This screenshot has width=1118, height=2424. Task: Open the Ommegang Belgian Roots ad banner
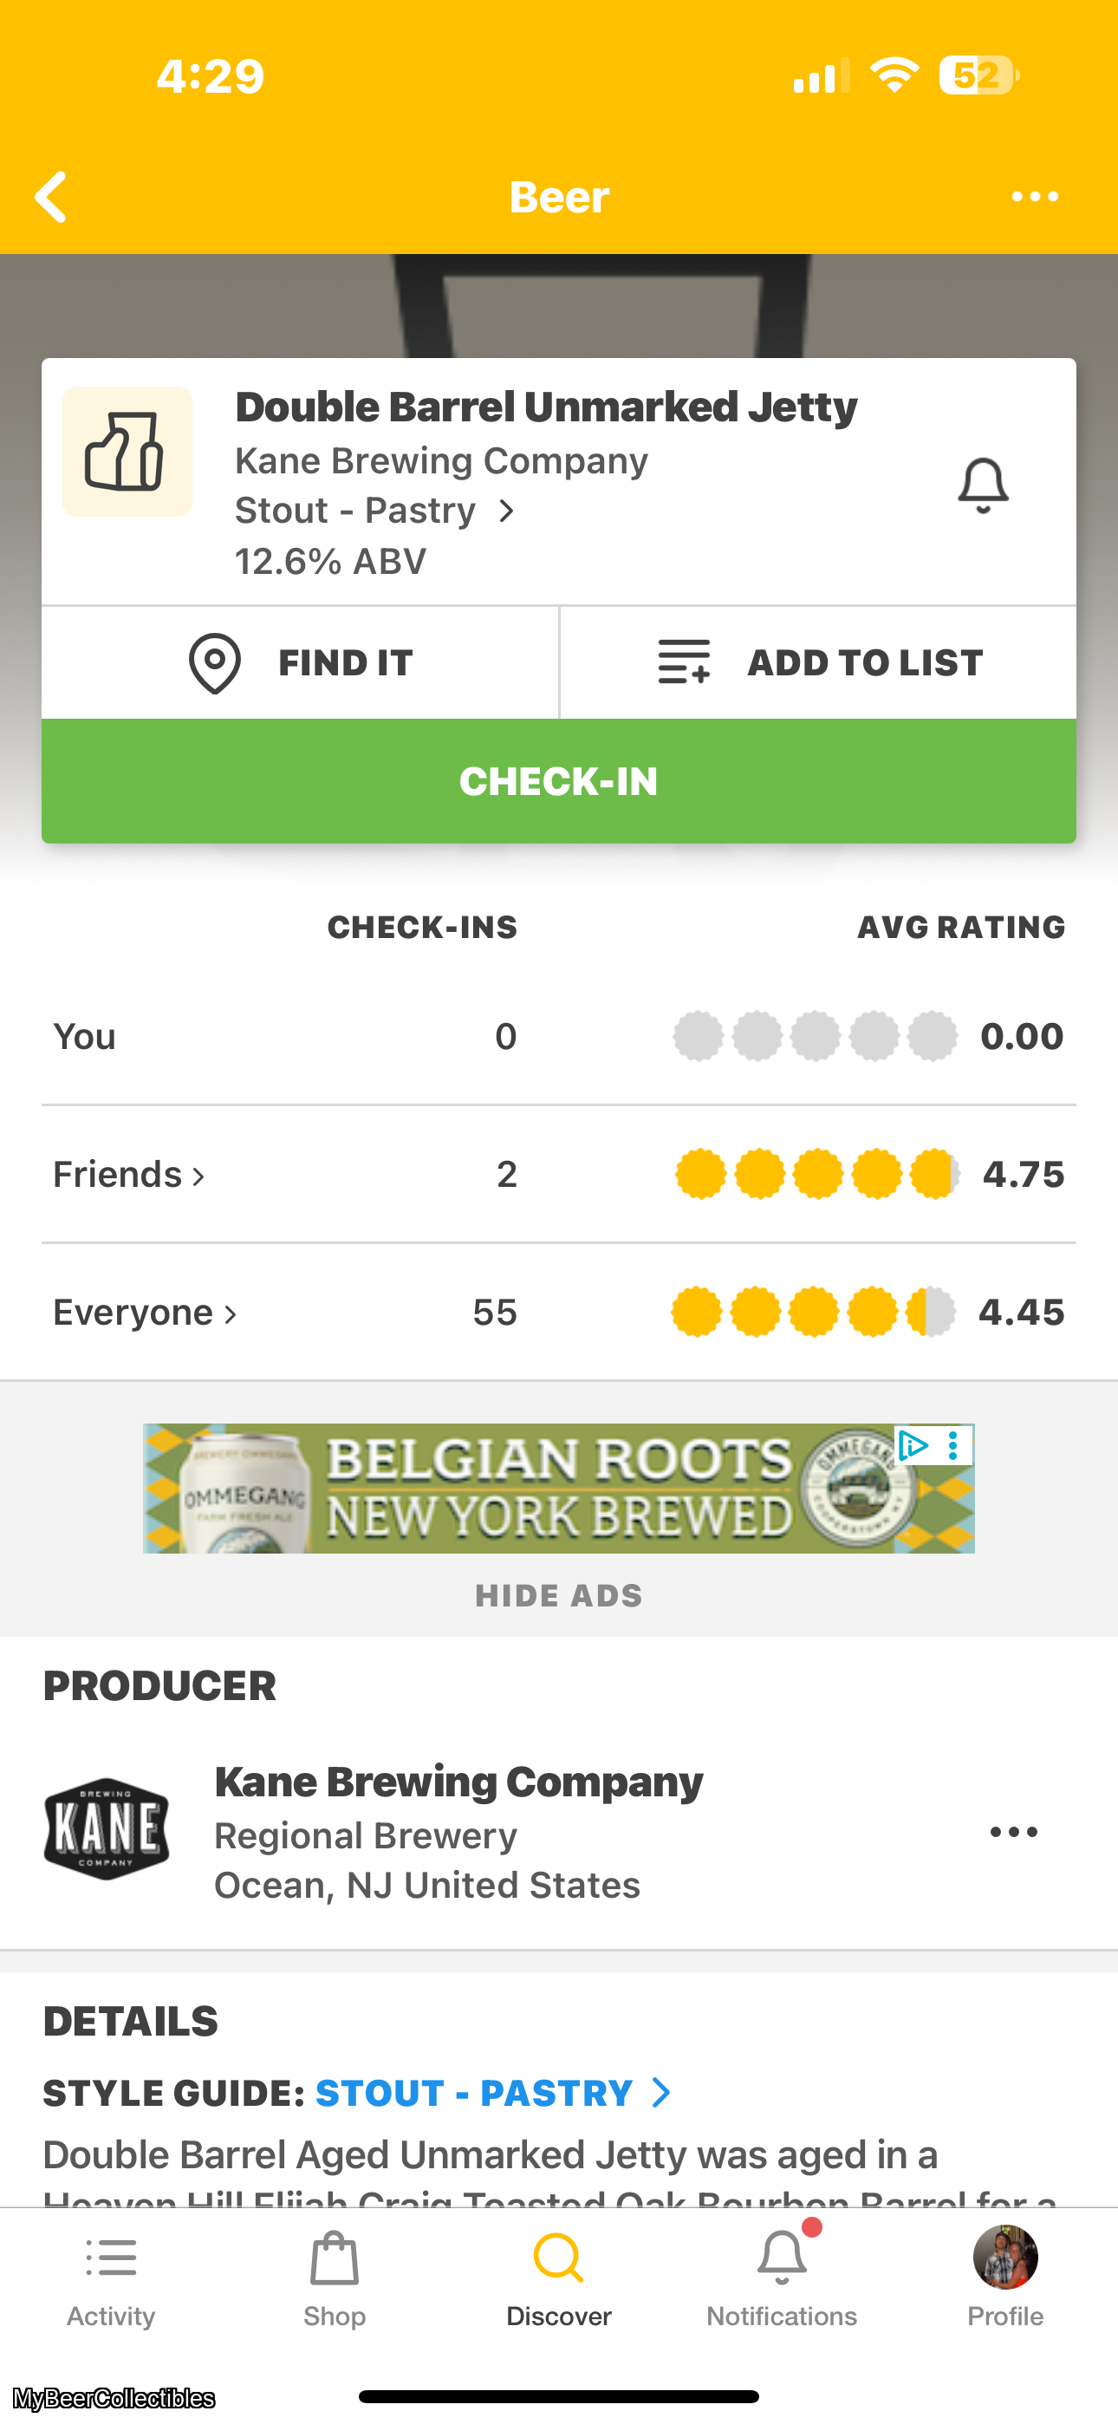point(557,1489)
